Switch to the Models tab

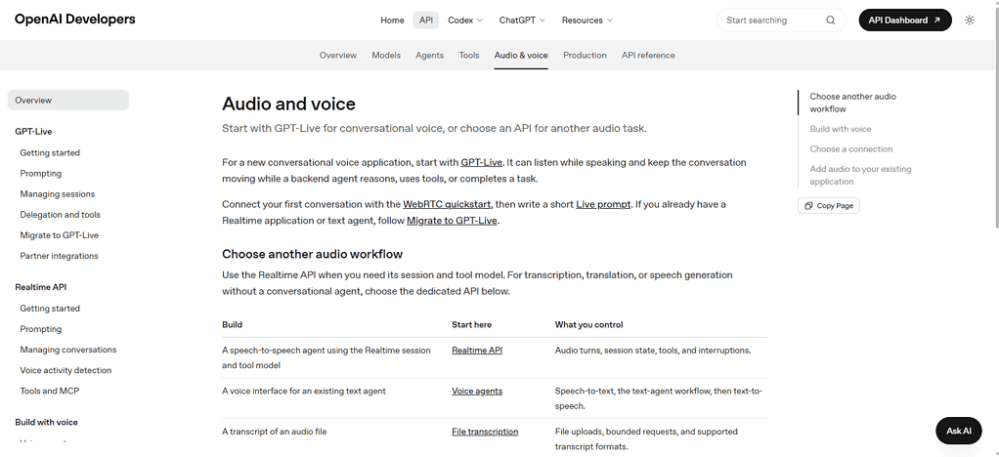click(x=386, y=56)
